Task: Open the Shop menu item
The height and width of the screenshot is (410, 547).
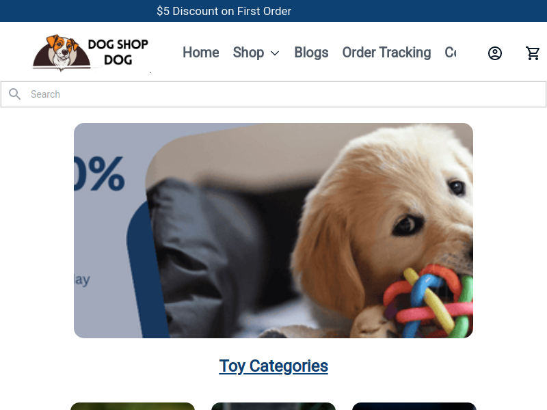Action: pyautogui.click(x=248, y=53)
